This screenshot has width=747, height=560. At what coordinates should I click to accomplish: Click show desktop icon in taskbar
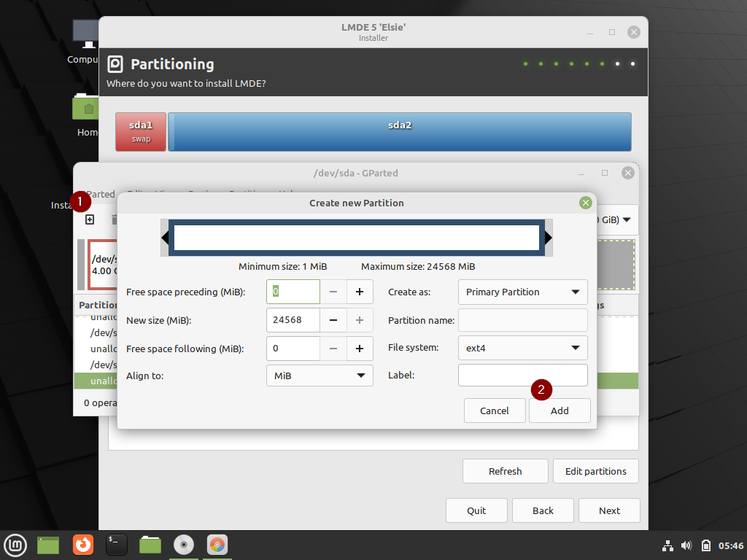coord(48,545)
